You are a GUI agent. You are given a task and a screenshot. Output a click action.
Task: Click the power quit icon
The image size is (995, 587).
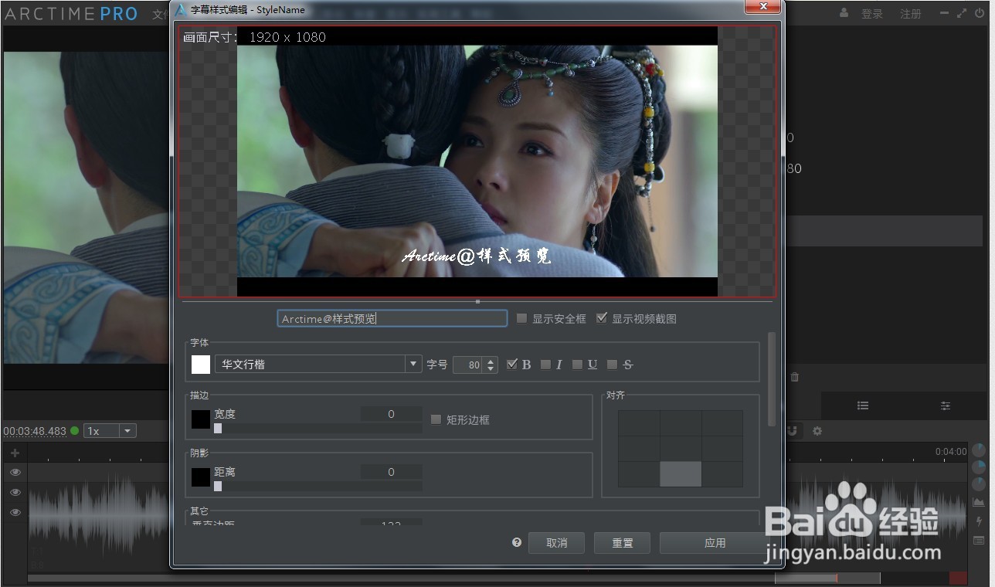click(x=980, y=13)
